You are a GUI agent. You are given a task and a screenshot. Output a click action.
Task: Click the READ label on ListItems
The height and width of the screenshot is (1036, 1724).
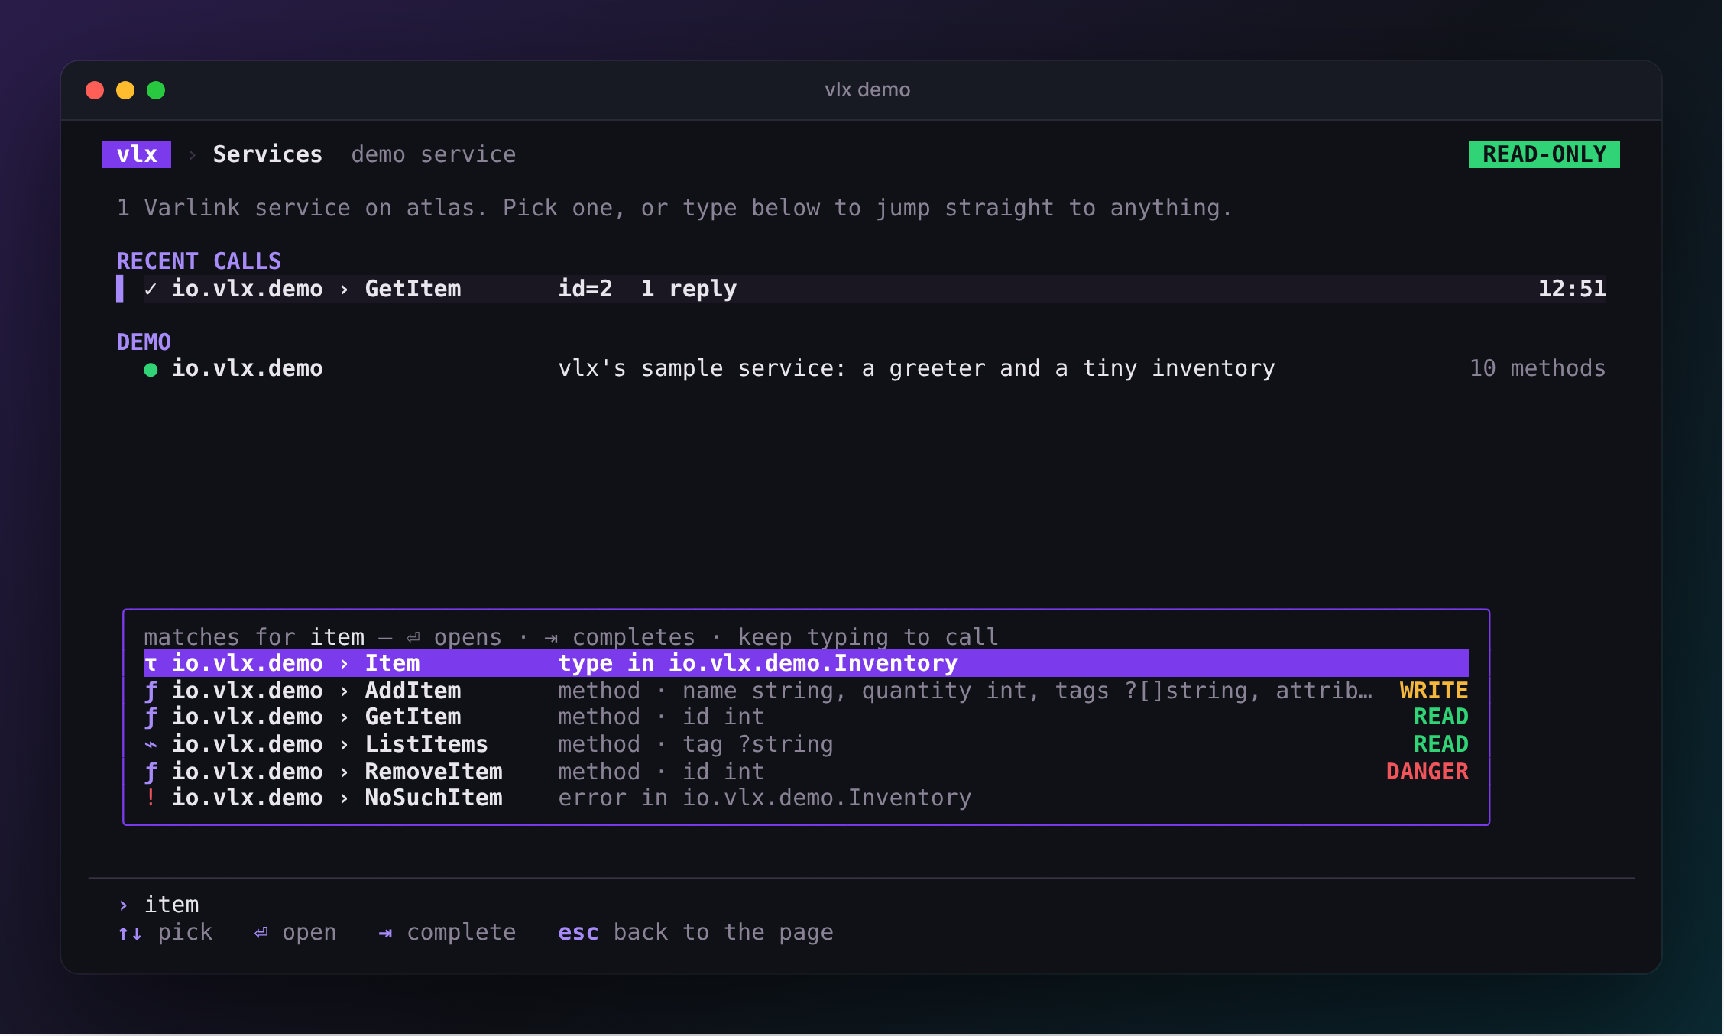pos(1440,744)
